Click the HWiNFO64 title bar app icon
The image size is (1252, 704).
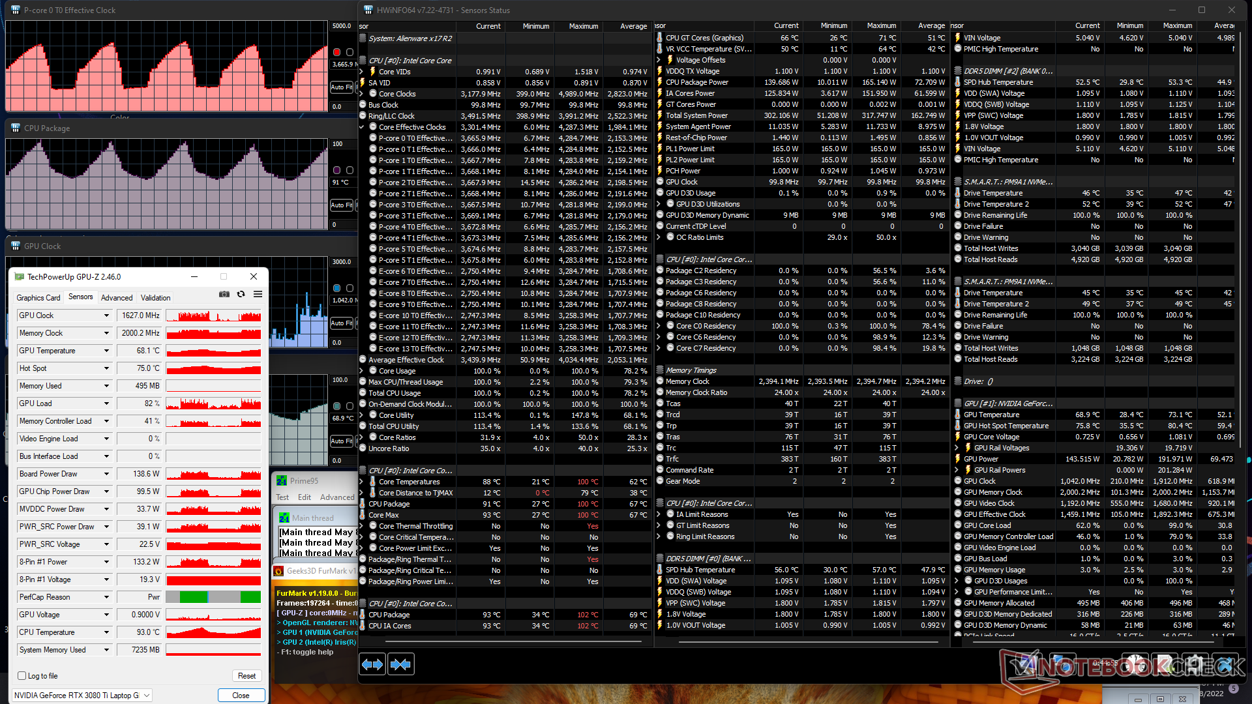(368, 10)
